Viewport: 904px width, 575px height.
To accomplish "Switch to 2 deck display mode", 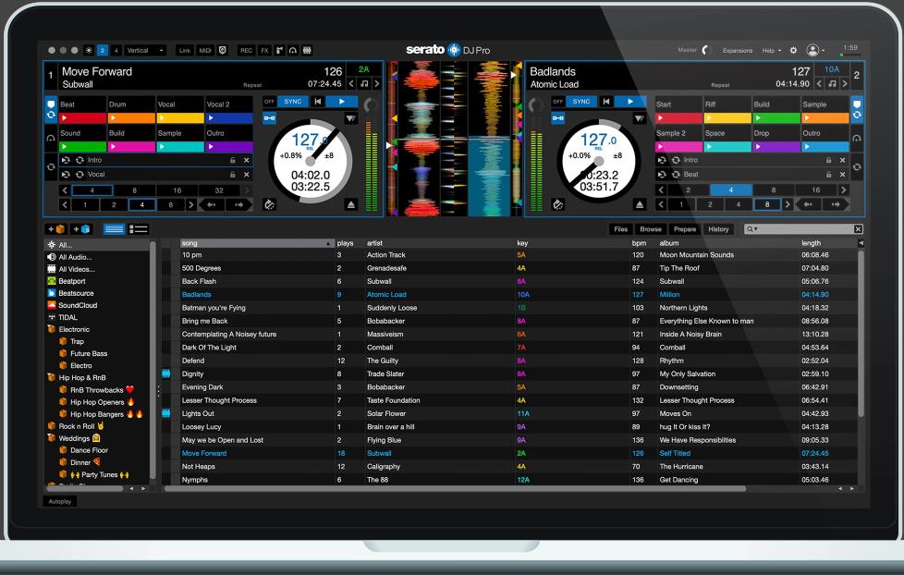I will pos(102,50).
